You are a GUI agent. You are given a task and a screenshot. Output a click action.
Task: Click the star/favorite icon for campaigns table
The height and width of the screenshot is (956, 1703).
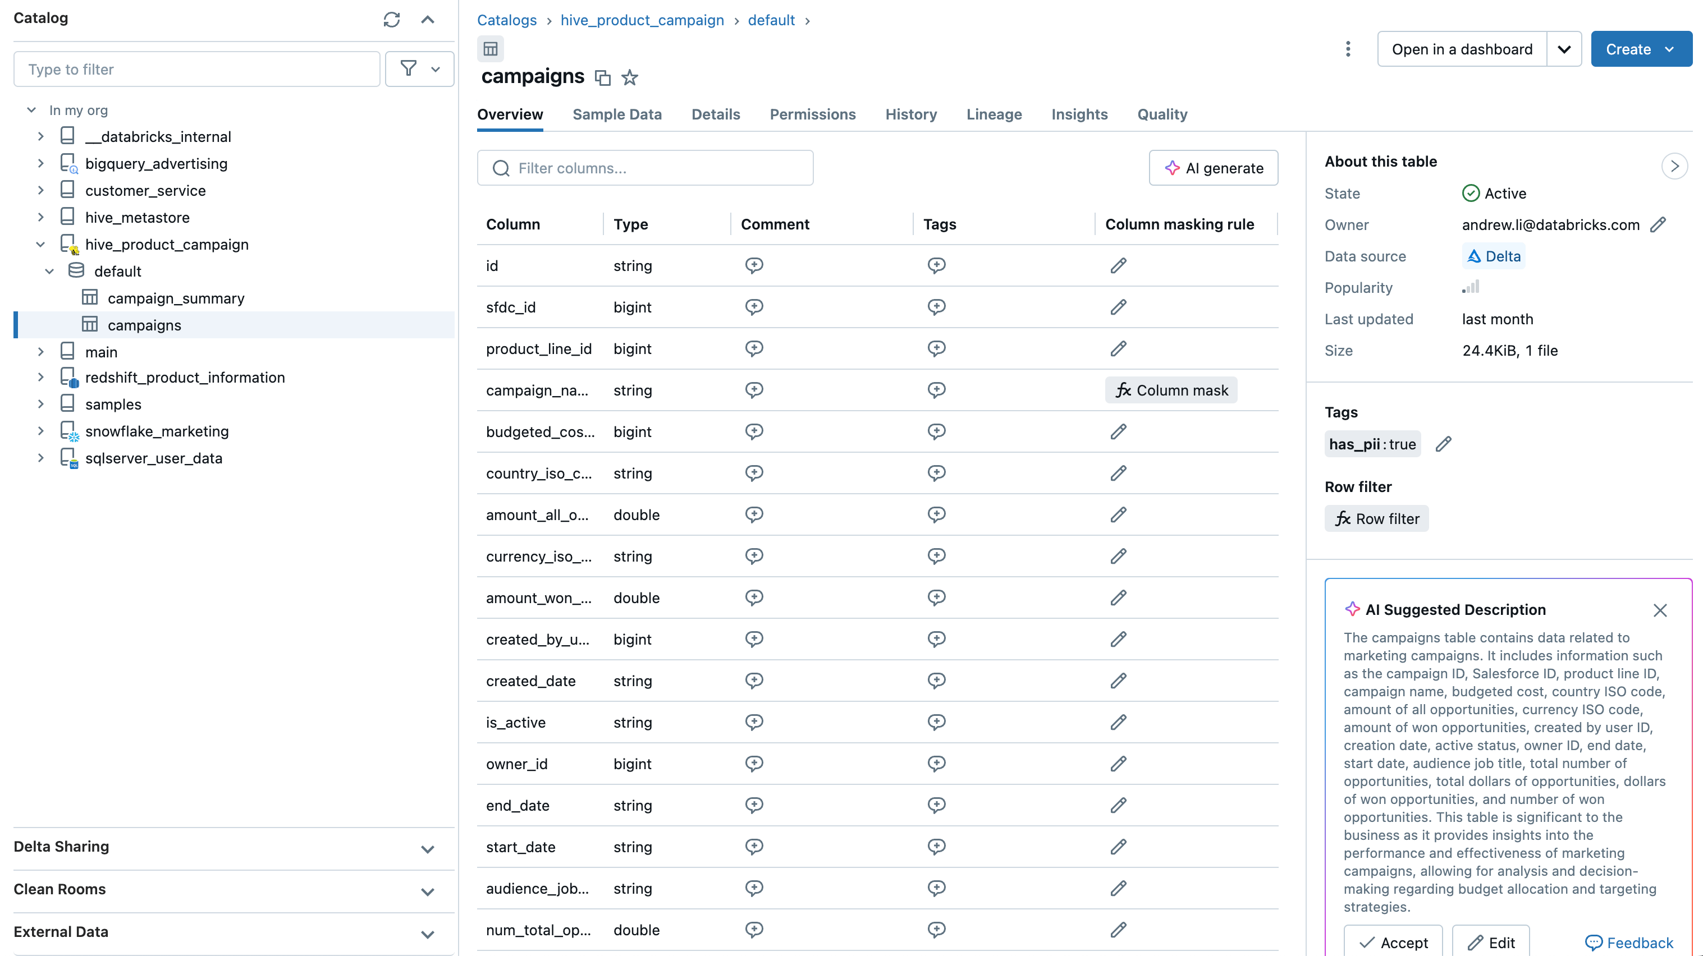pos(630,77)
